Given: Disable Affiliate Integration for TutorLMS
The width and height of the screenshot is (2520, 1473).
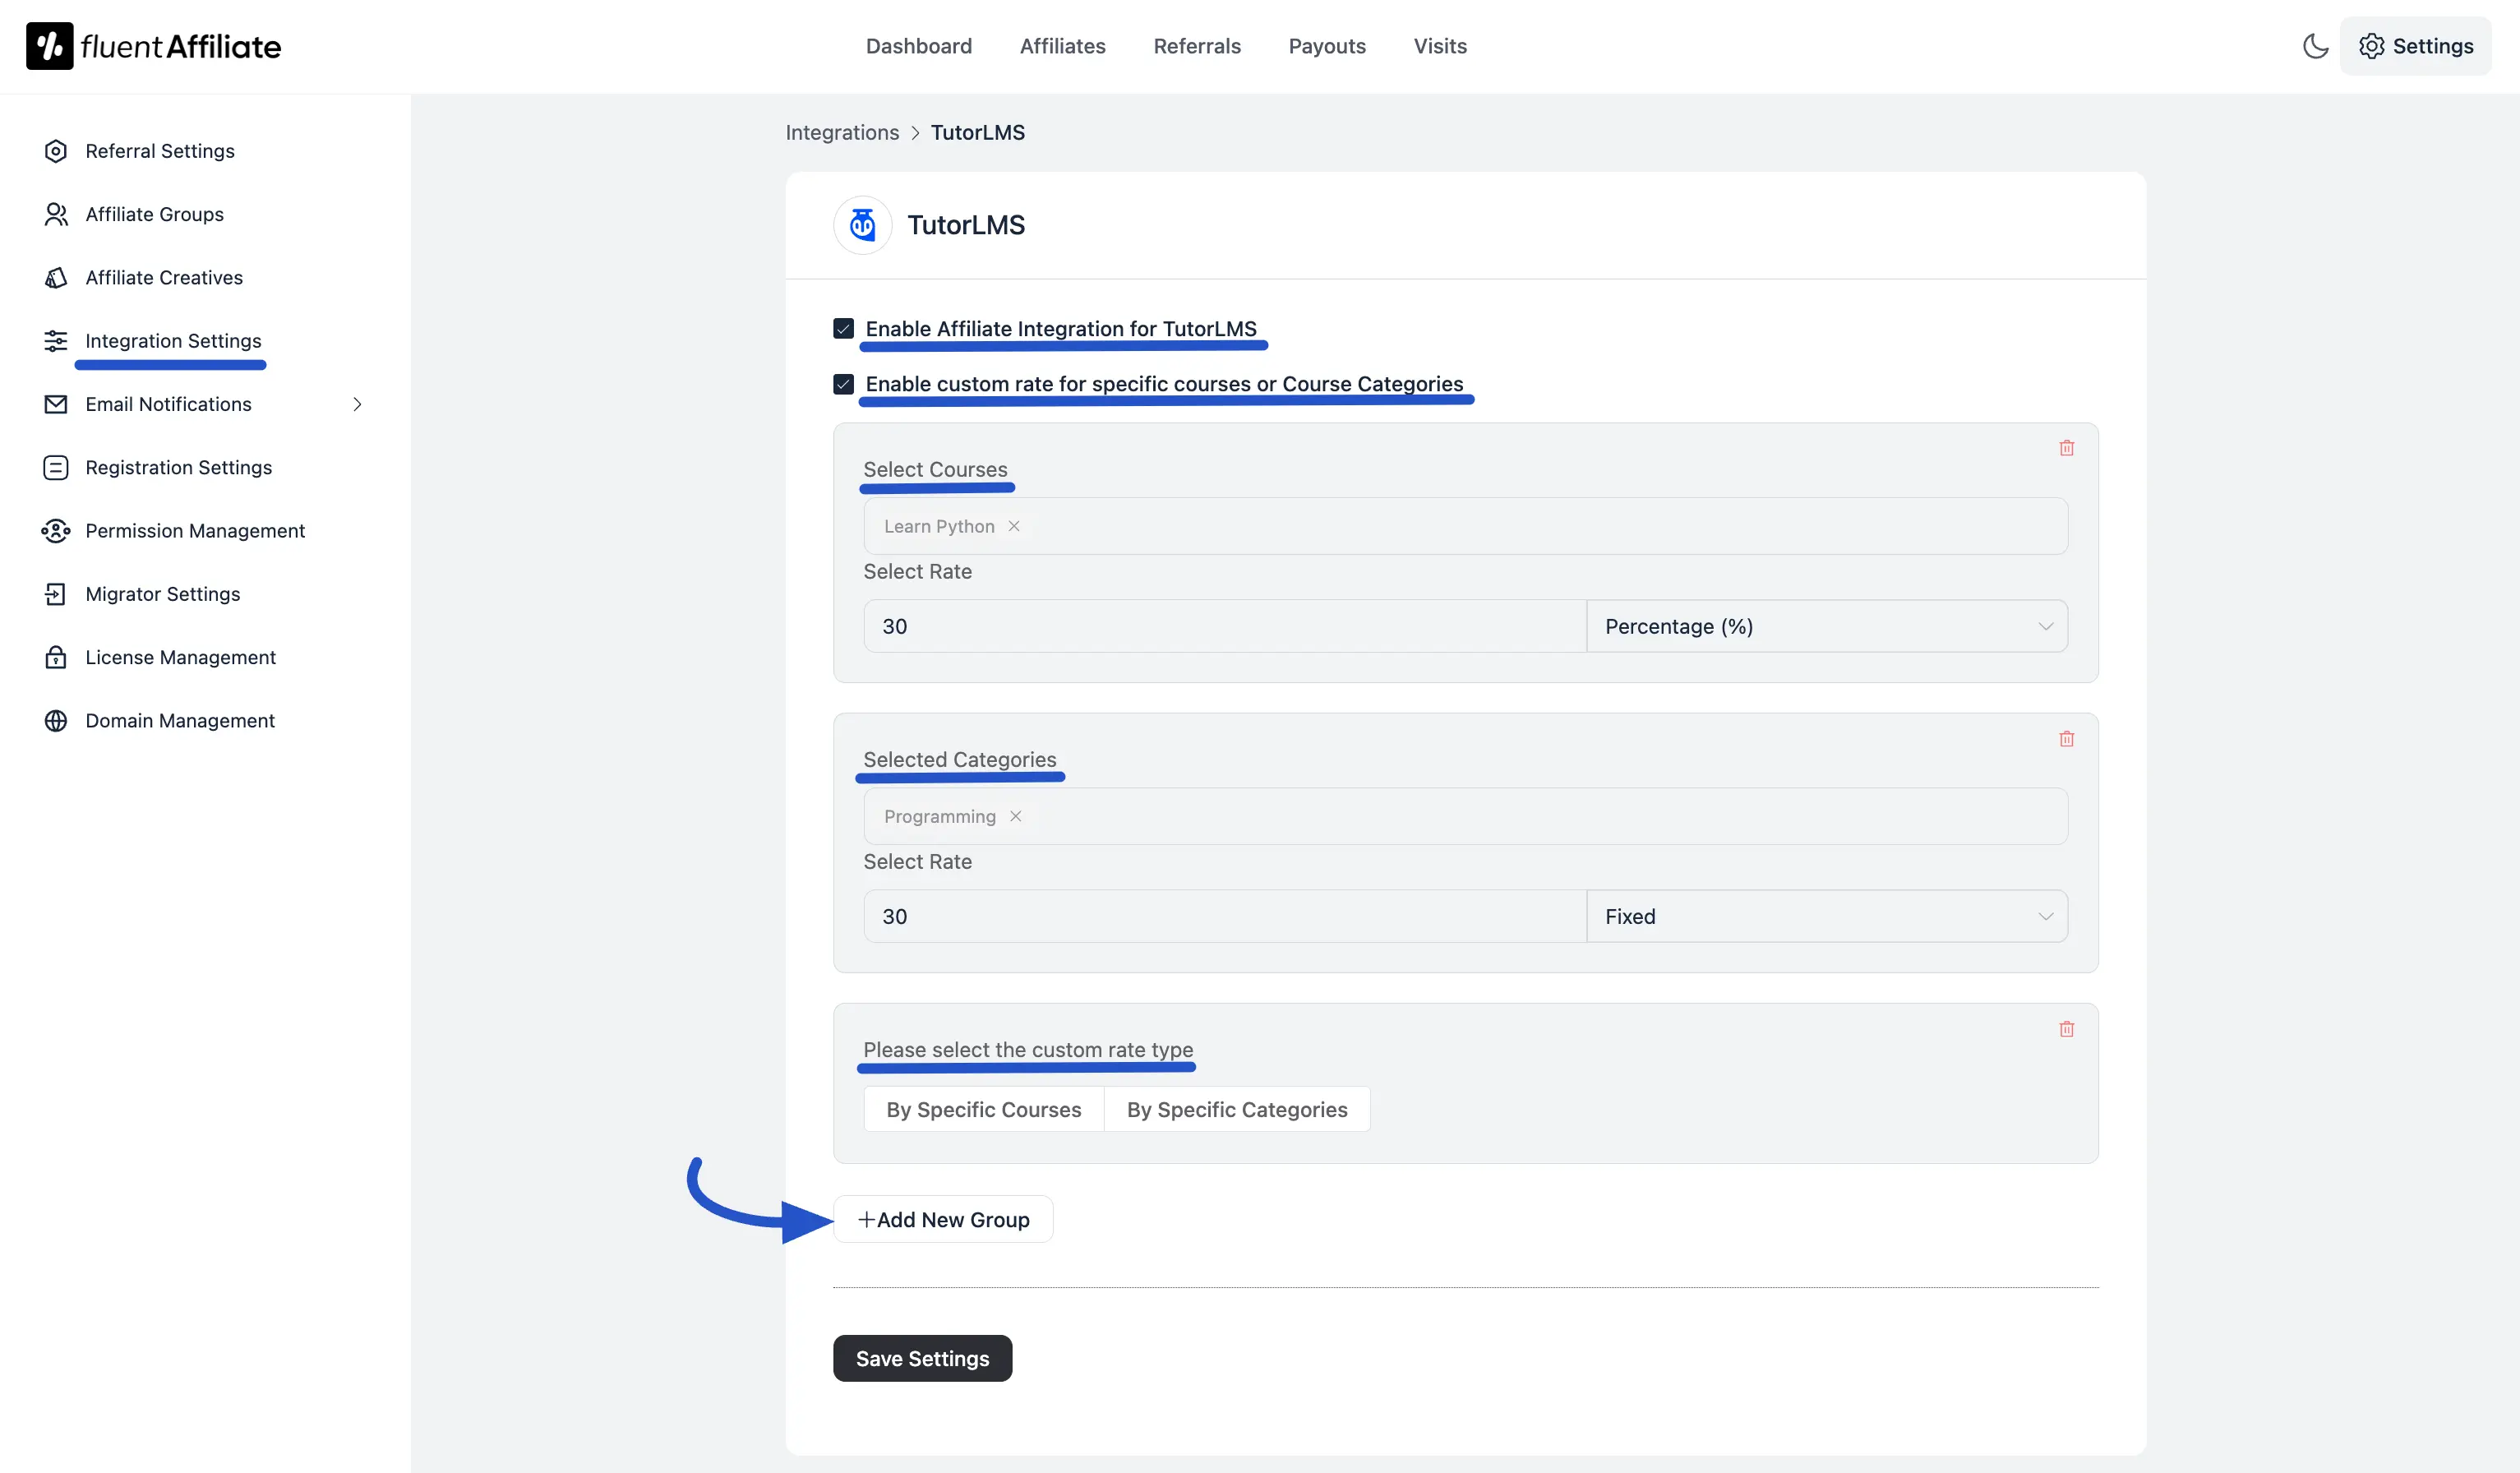Looking at the screenshot, I should 843,328.
